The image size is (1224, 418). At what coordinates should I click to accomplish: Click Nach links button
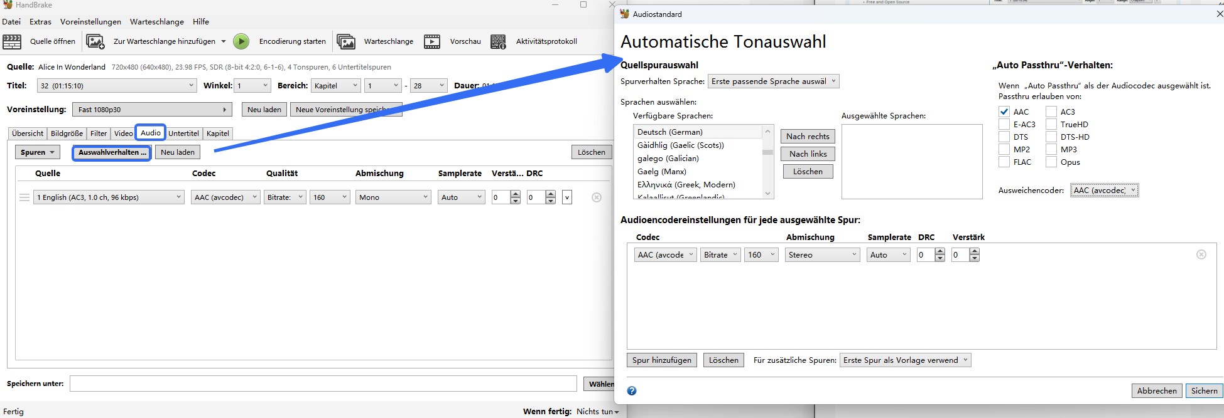(808, 154)
